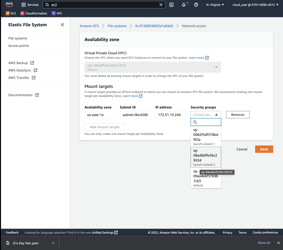Click external icon after Mount targets Learn more
The height and width of the screenshot is (250, 283).
141,96
